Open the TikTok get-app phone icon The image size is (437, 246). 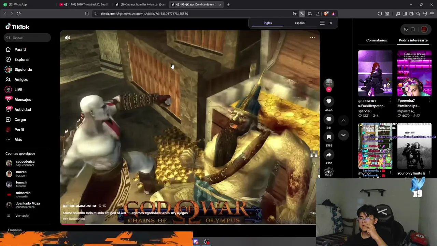[x=413, y=29]
